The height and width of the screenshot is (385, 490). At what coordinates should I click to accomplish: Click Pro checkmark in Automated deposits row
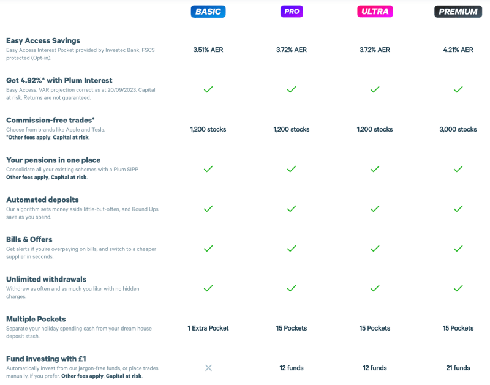click(x=292, y=209)
